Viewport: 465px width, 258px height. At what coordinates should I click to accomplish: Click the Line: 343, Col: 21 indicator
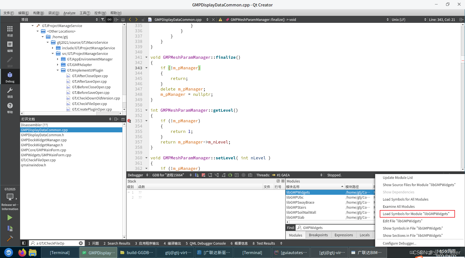(x=442, y=20)
